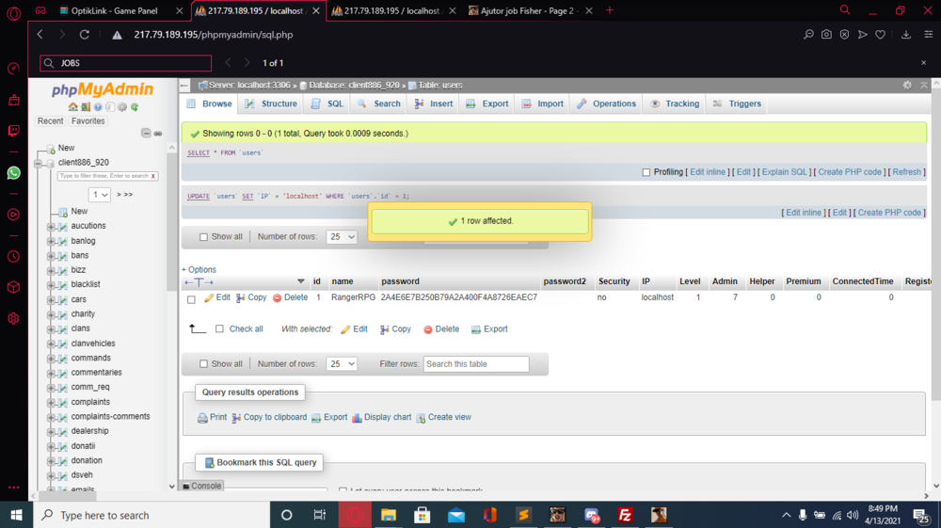Open Opera sidebar history clock icon
Image resolution: width=941 pixels, height=528 pixels.
(13, 257)
